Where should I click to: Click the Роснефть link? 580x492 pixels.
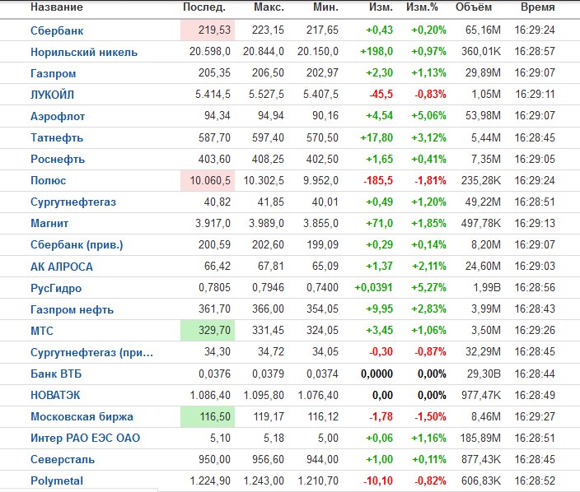58,159
